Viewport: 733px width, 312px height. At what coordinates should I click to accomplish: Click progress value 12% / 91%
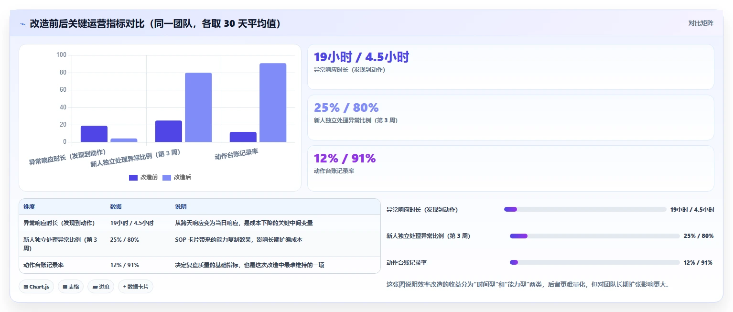698,263
